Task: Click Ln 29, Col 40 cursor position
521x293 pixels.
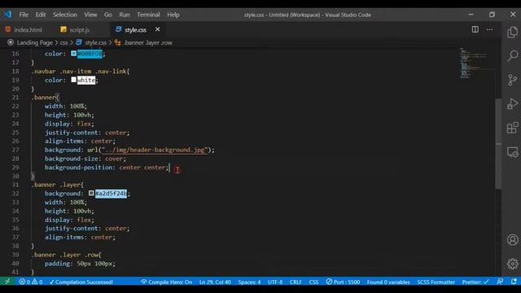Action: 215,282
